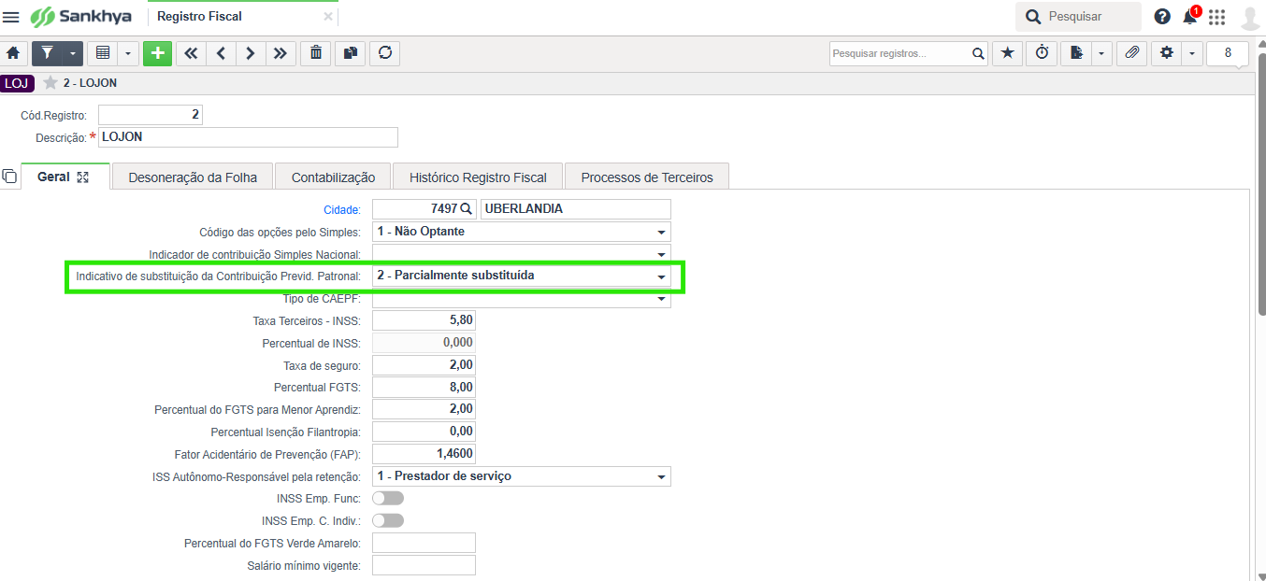Open the Tipo de CAEPF dropdown
This screenshot has height=581, width=1266.
(x=522, y=299)
